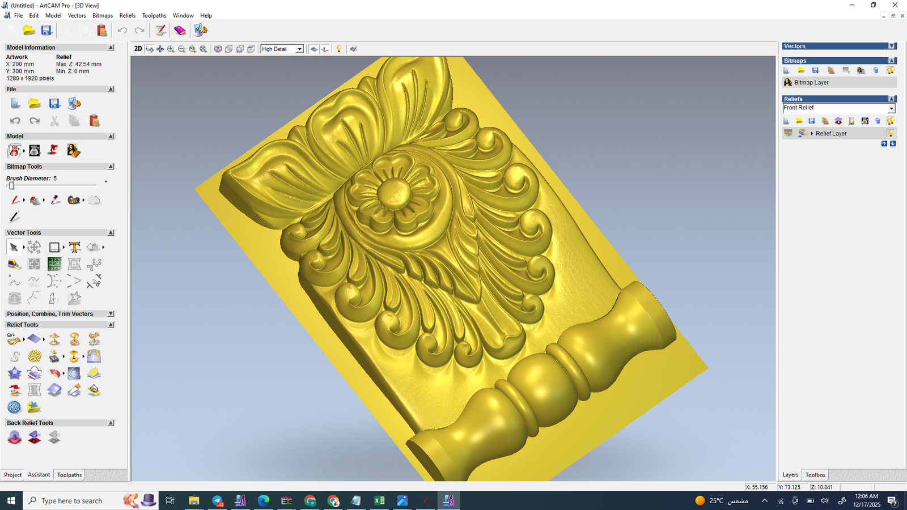Choose the Select Vectors arrow tool
The width and height of the screenshot is (907, 510).
[x=14, y=247]
